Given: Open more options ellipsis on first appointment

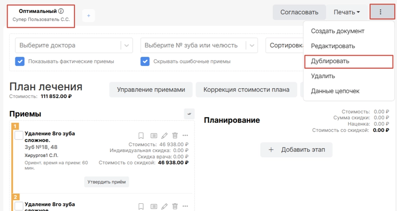Looking at the screenshot, I should click(x=185, y=136).
